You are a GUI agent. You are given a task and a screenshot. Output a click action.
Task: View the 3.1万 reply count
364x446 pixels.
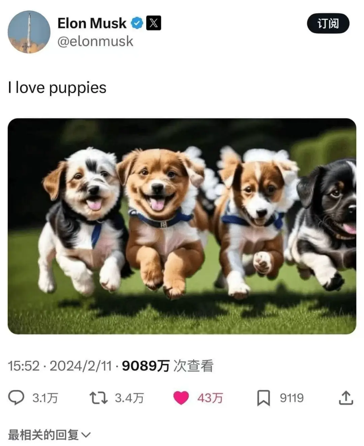45,398
